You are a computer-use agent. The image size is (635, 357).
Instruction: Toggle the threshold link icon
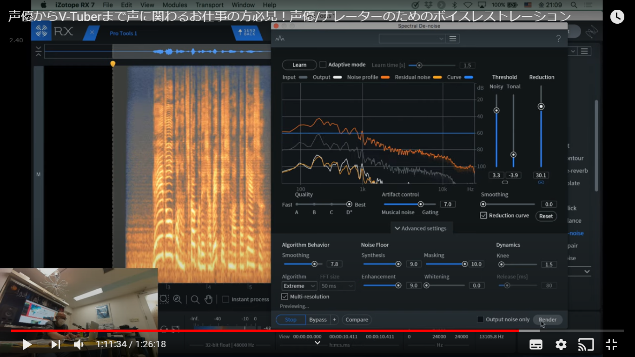(x=505, y=182)
